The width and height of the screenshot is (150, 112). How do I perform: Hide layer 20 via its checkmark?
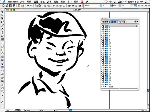(102, 62)
